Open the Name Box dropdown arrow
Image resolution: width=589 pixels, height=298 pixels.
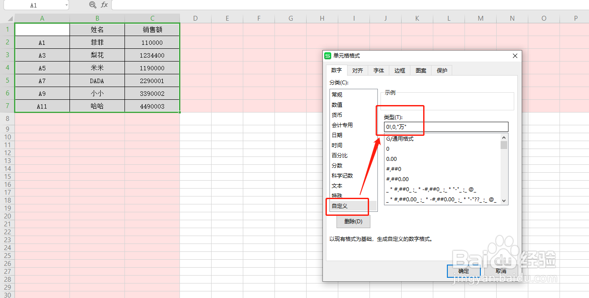[66, 5]
